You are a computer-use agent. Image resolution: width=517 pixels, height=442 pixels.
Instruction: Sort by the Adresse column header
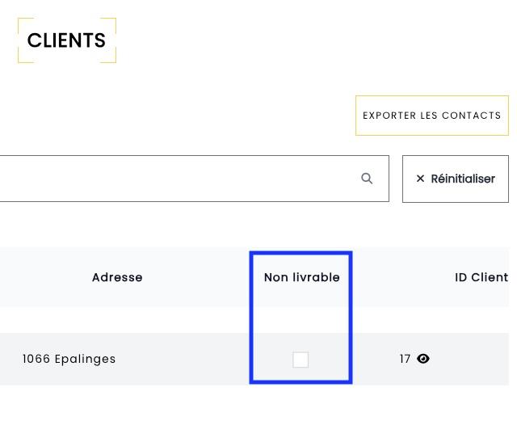tap(117, 277)
